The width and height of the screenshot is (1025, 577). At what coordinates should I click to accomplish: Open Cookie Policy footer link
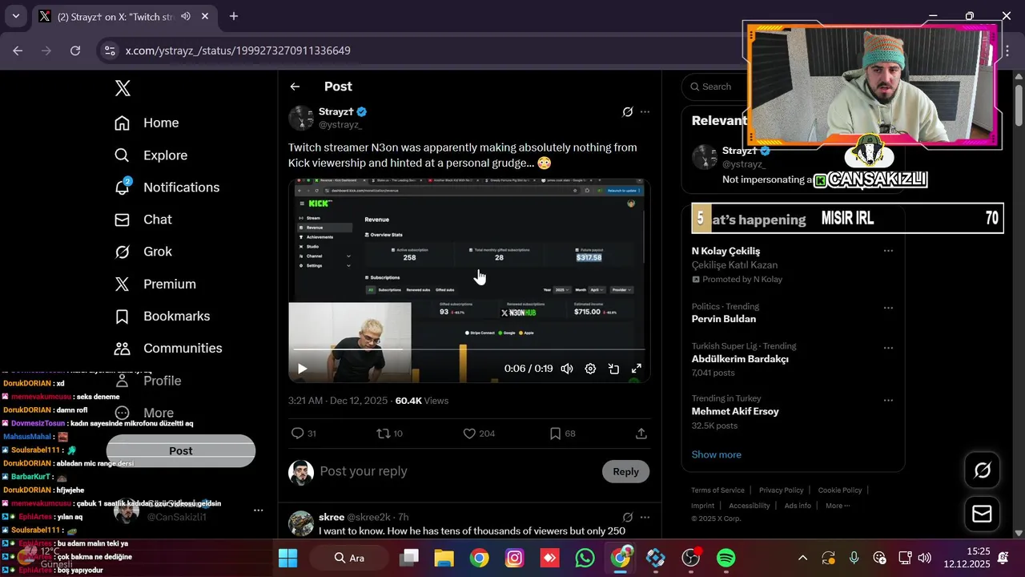[x=840, y=490]
